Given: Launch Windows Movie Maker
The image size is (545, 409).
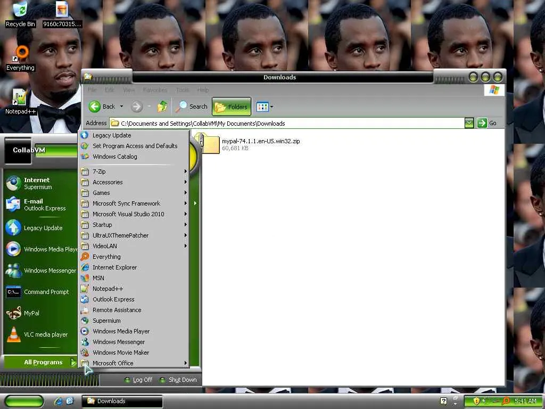Looking at the screenshot, I should tap(134, 353).
